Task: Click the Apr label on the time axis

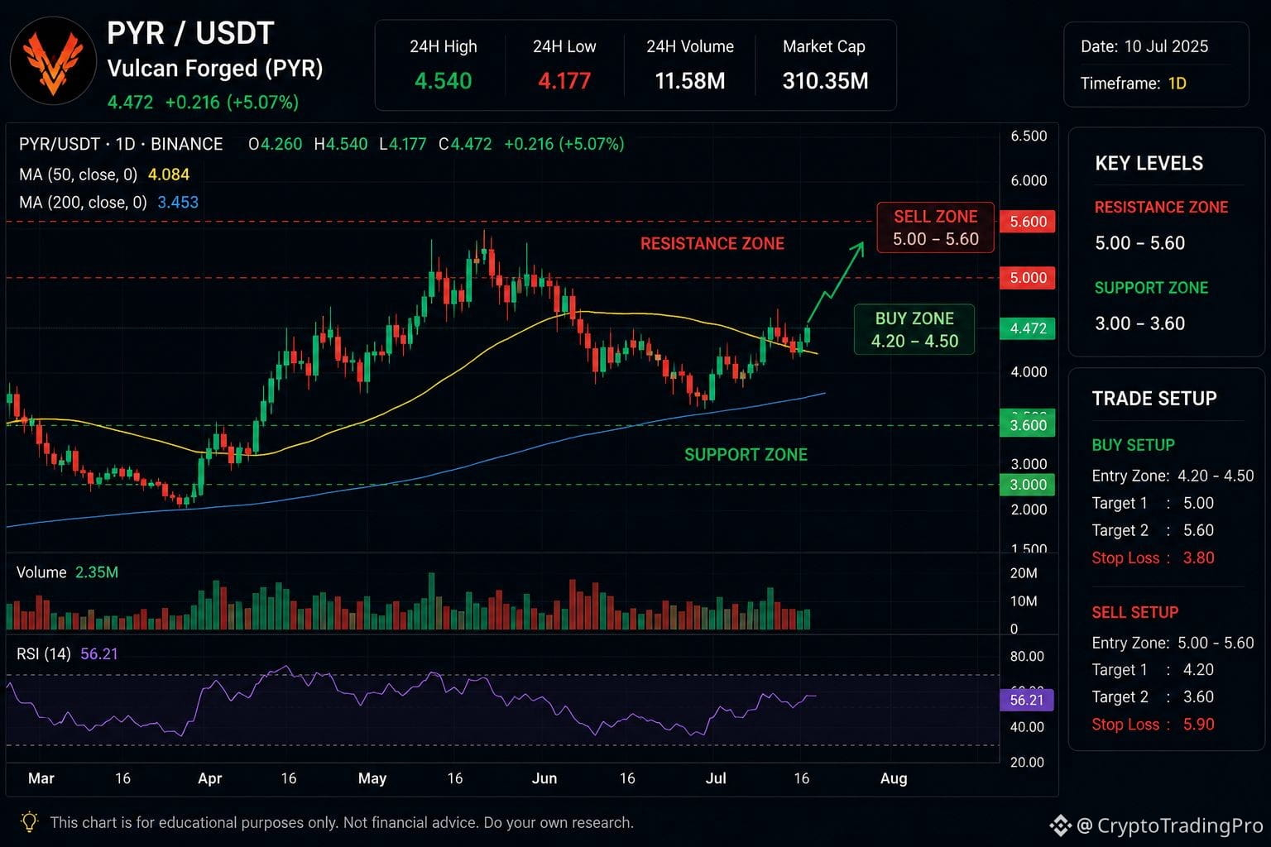Action: pos(210,778)
